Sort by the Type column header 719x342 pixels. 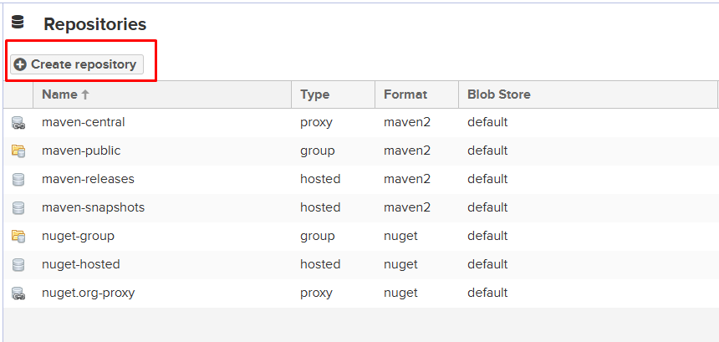point(315,94)
